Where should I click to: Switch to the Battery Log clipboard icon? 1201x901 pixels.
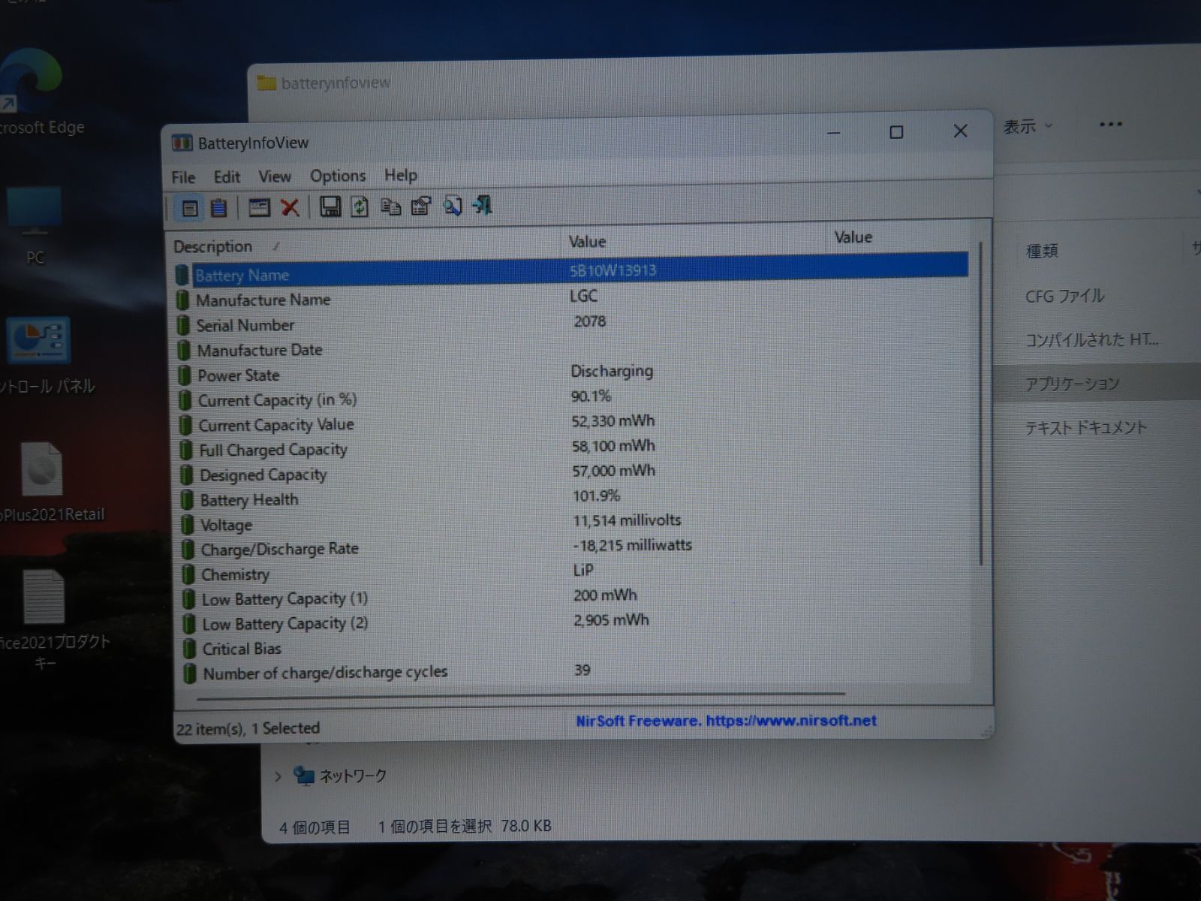218,208
